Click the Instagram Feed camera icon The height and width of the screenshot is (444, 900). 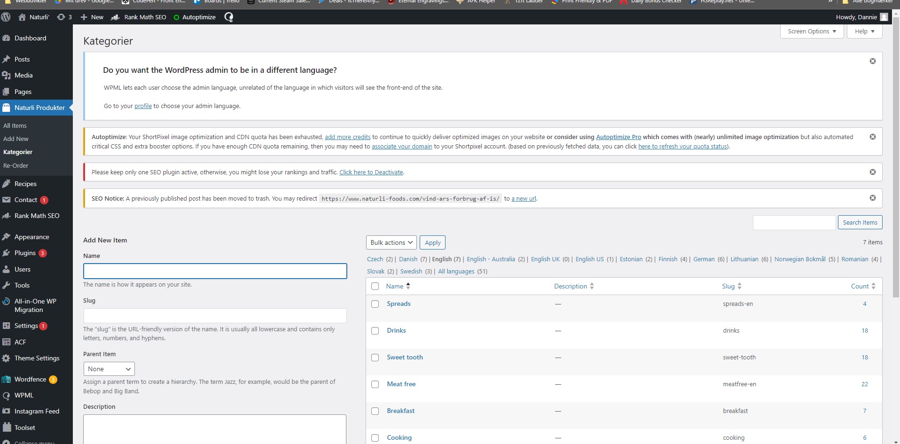coord(6,411)
